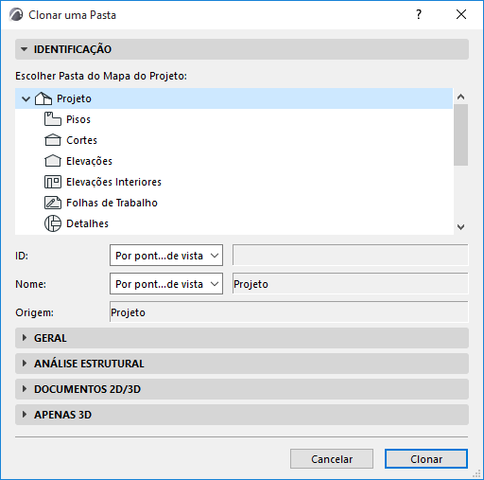Click the Cancelar button

click(x=332, y=459)
